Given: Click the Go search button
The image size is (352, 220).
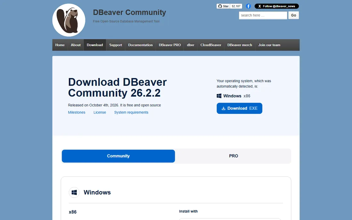Looking at the screenshot, I should [293, 15].
